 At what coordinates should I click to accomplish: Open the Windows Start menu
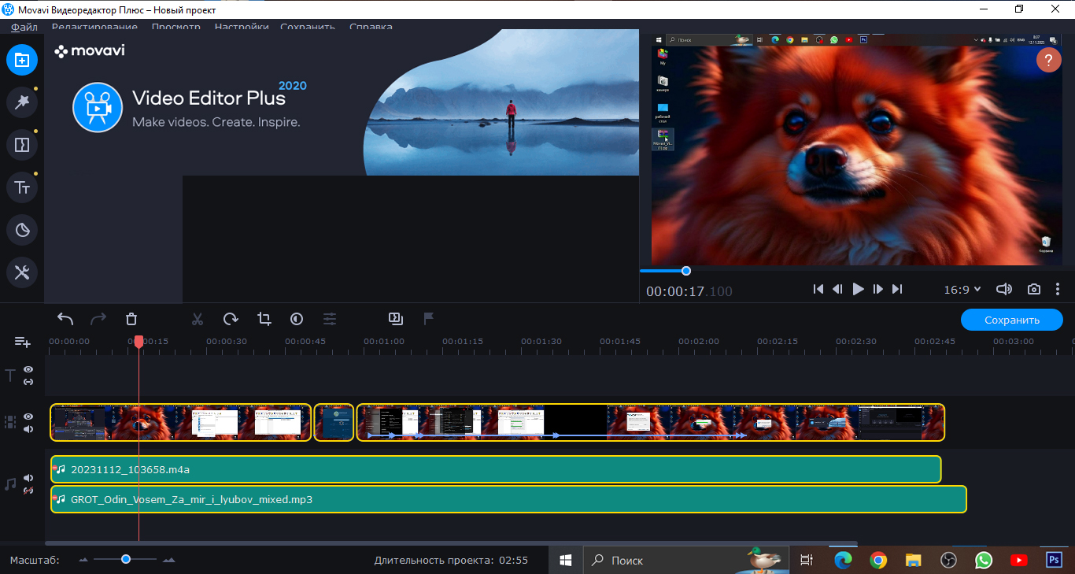[566, 560]
